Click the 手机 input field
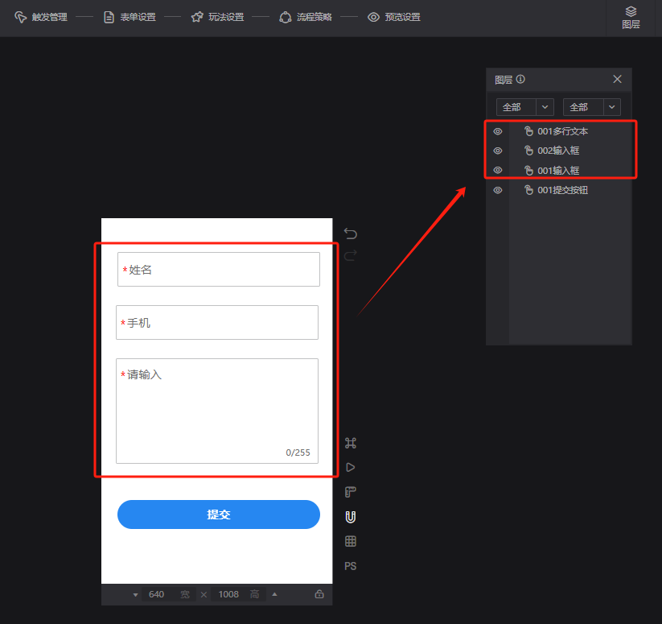 point(217,322)
